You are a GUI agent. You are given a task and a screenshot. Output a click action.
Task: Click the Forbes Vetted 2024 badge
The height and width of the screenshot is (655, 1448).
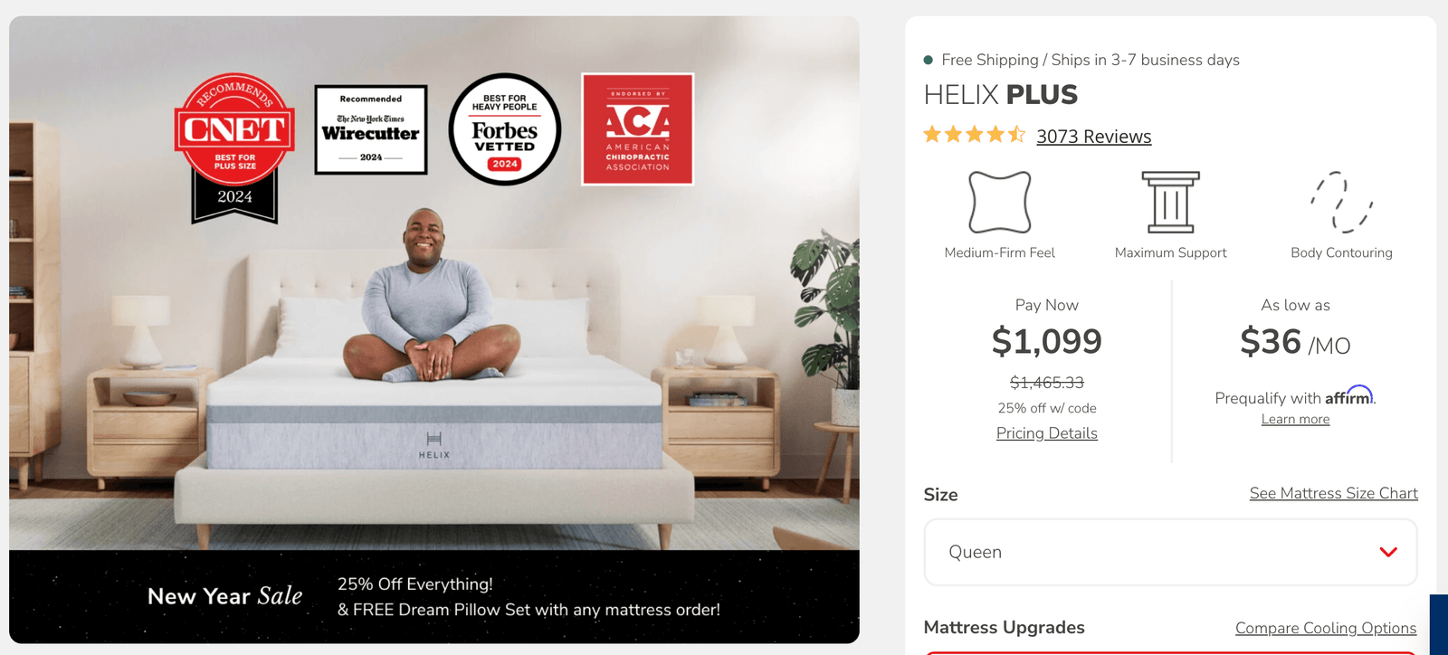505,129
